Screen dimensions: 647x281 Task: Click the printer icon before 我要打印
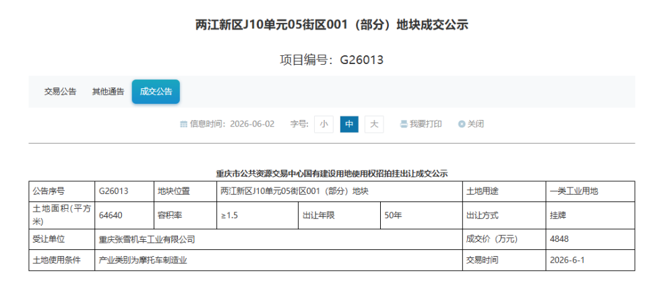click(x=404, y=124)
